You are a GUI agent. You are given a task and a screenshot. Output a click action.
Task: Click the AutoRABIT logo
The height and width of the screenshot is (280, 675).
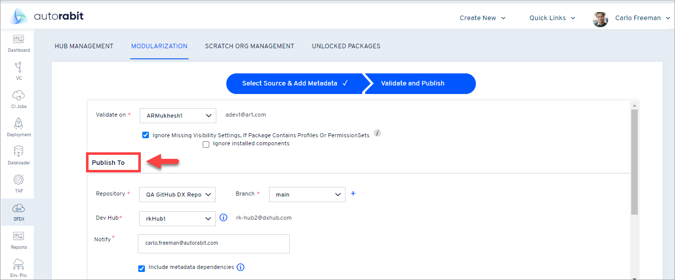click(x=47, y=17)
